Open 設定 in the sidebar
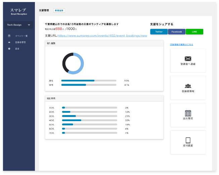 [x=17, y=49]
